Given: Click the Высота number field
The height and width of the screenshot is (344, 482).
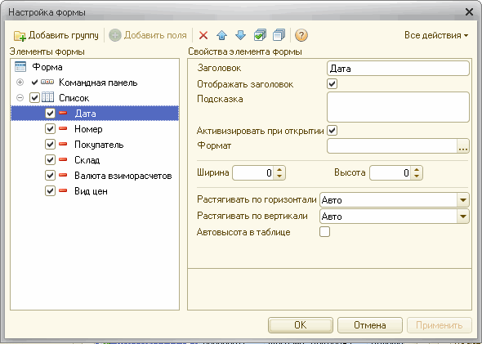Looking at the screenshot, I should [390, 172].
